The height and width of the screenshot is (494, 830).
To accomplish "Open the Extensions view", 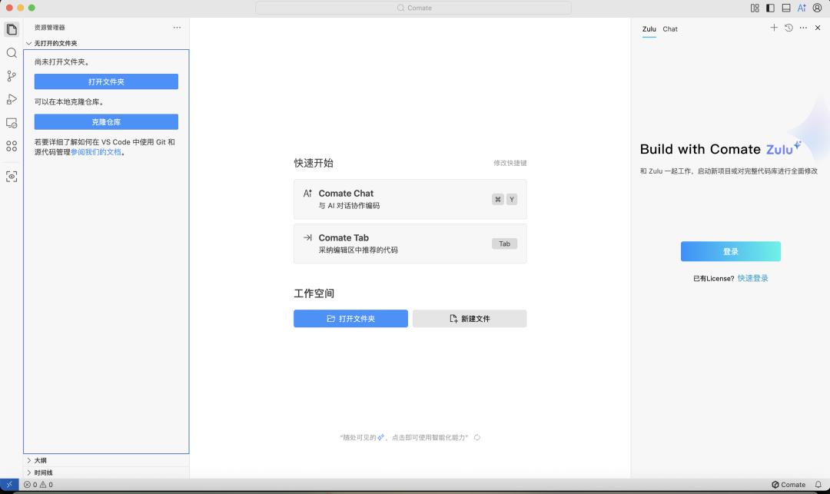I will pyautogui.click(x=12, y=146).
